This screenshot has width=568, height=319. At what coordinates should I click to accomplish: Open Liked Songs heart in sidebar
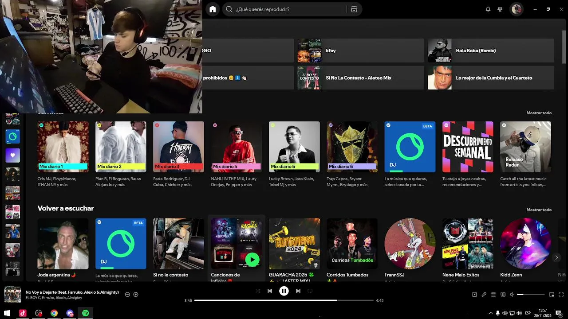[12, 156]
